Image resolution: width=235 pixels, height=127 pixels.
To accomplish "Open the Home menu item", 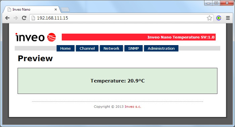I will coord(65,48).
